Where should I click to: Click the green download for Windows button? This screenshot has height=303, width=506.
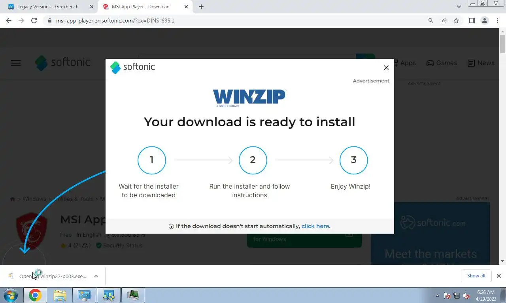click(x=304, y=239)
